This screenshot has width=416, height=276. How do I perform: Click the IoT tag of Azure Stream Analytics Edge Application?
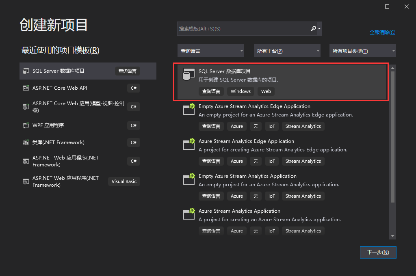[272, 161]
